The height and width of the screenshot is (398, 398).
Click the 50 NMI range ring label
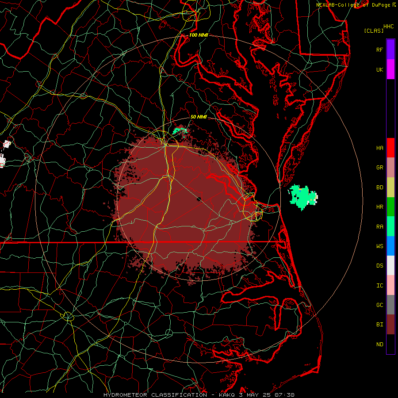199,117
